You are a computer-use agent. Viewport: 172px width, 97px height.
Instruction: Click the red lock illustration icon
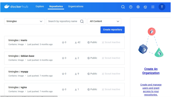[x=152, y=32]
